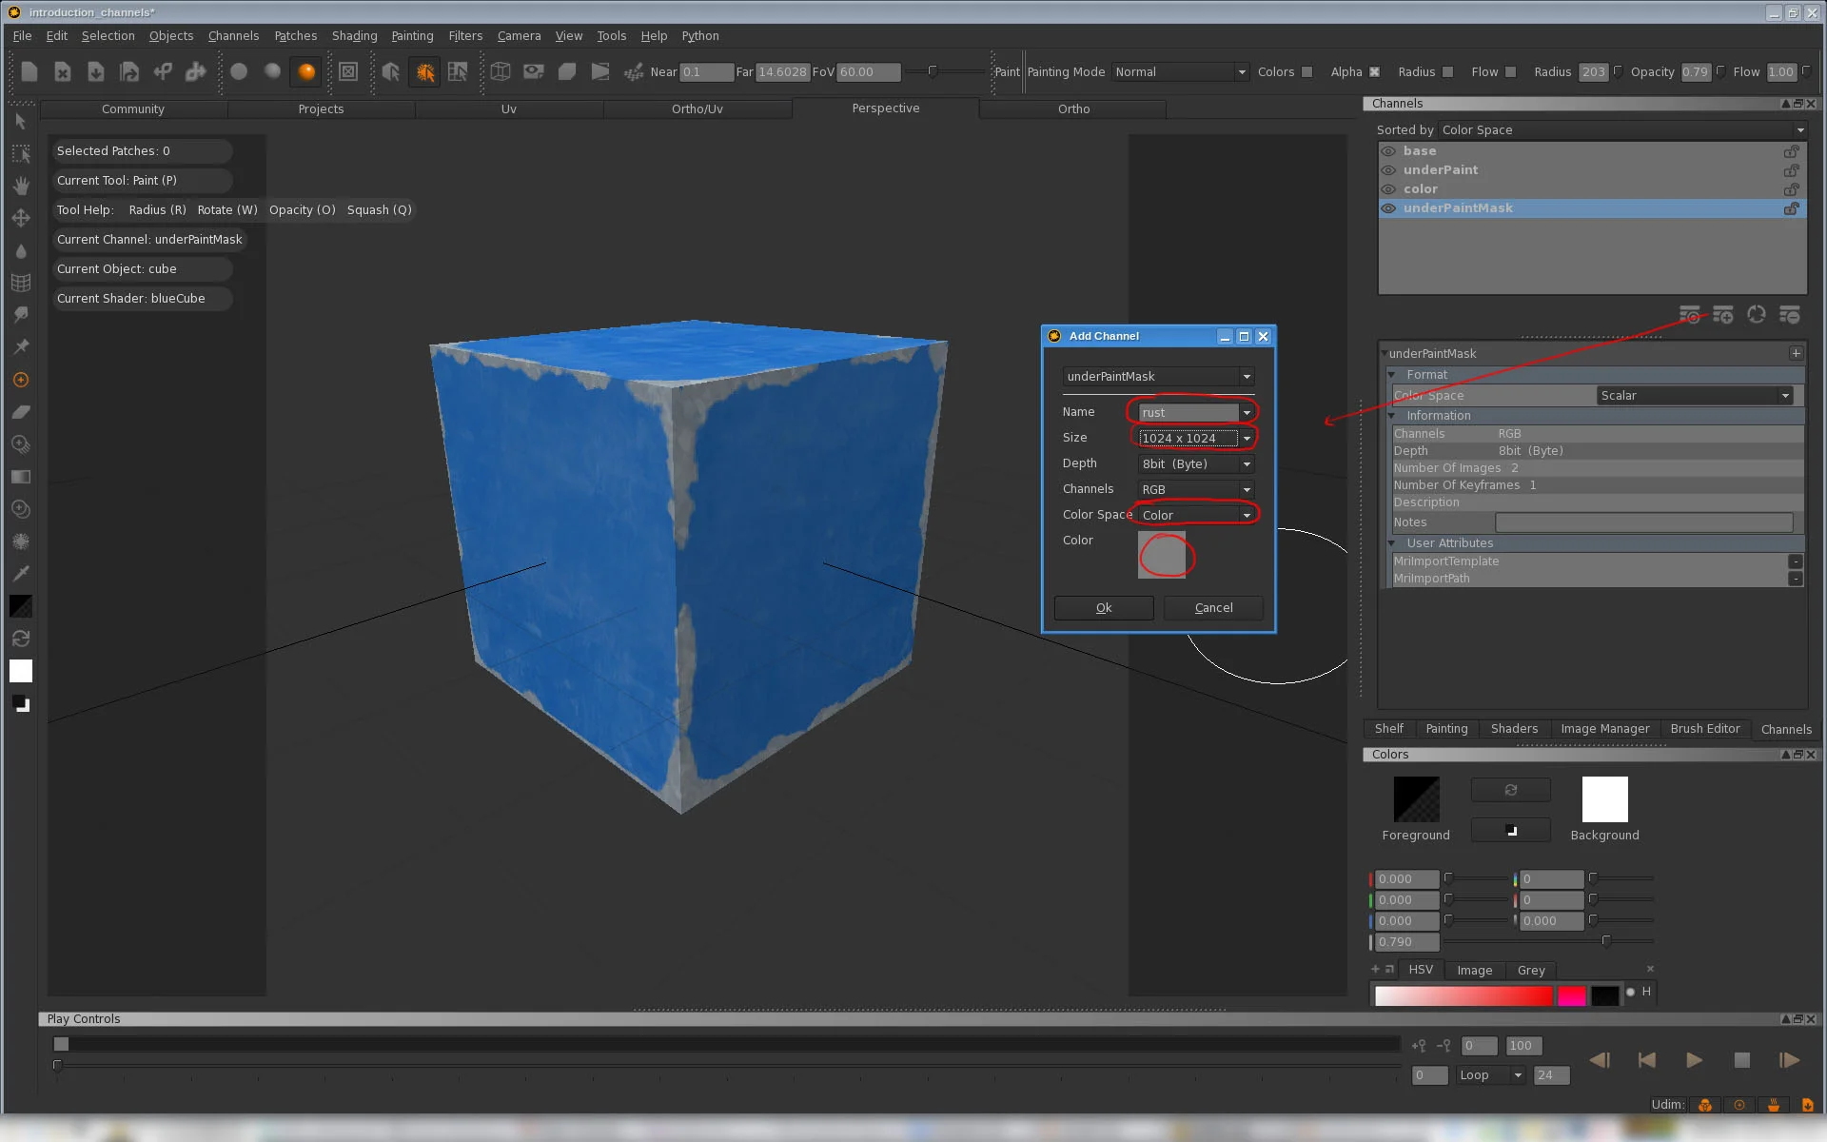Click the close project icon with an x
Screen dimensions: 1827x1142
point(63,71)
